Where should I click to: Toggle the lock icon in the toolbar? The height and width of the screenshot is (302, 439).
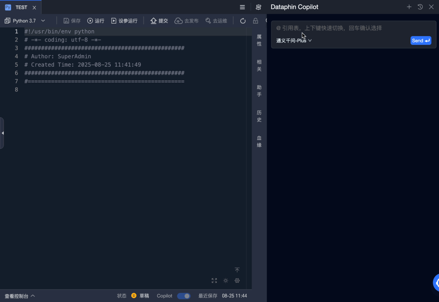(x=255, y=21)
